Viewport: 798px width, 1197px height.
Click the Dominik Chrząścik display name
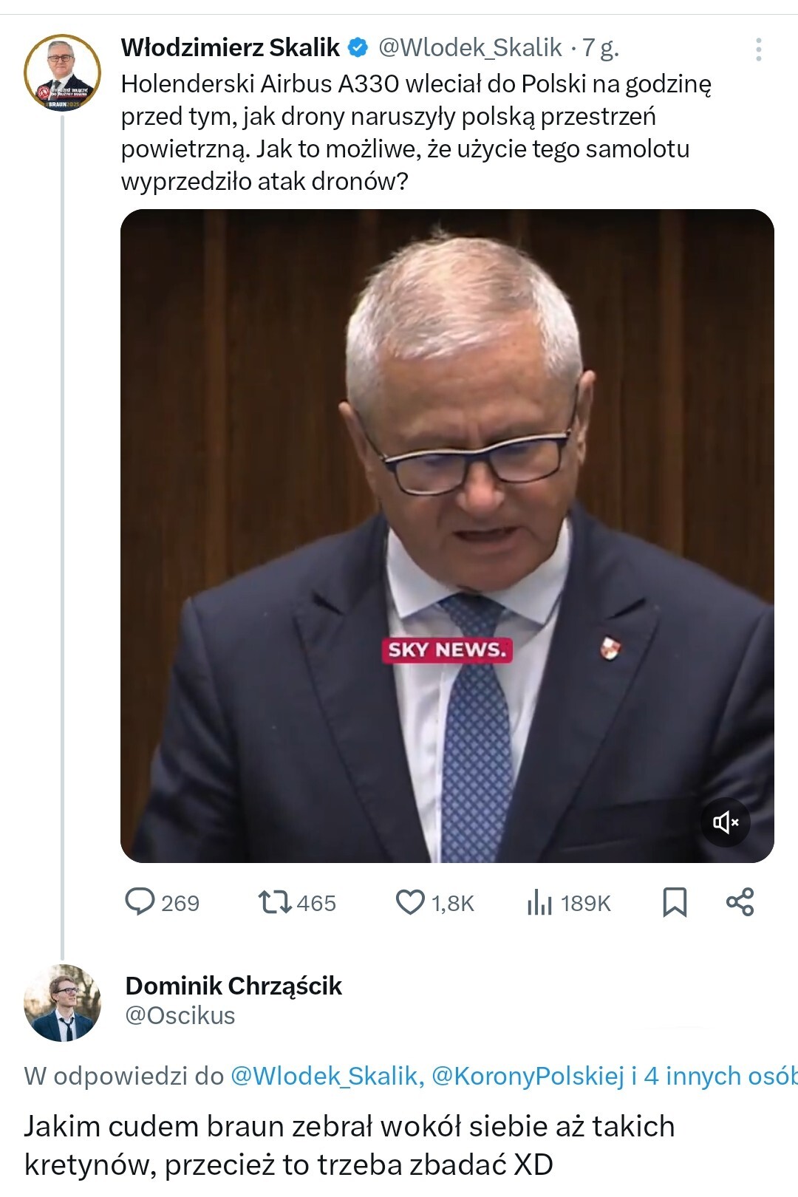(233, 986)
